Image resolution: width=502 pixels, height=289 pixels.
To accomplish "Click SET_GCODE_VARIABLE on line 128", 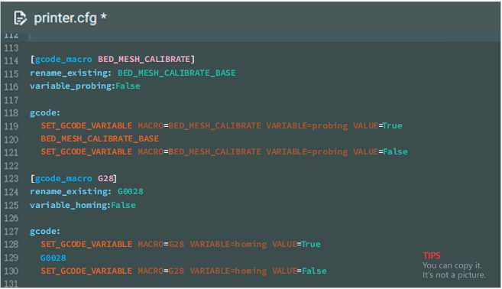I will click(x=86, y=245).
